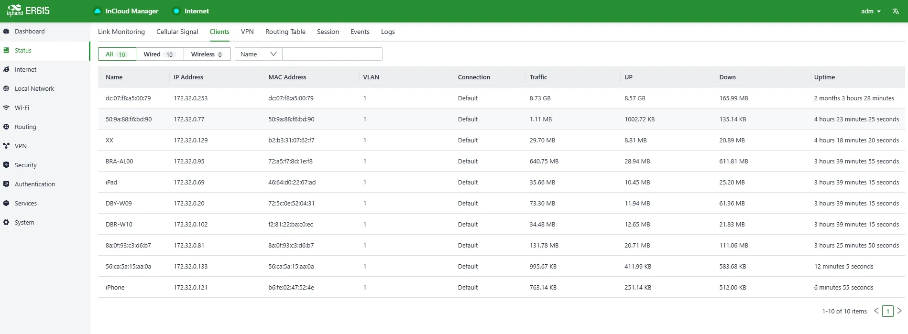Filter clients by Wireless

[207, 54]
